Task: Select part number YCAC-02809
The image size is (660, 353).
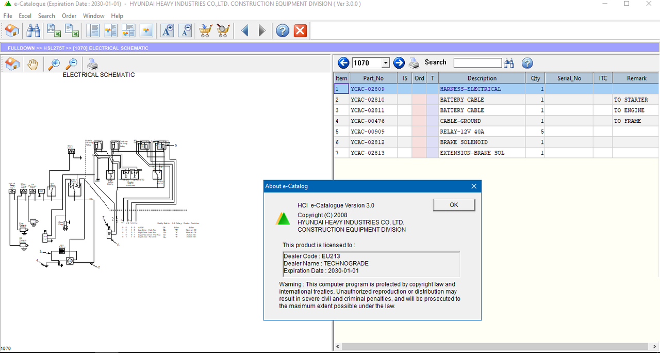Action: [373, 89]
